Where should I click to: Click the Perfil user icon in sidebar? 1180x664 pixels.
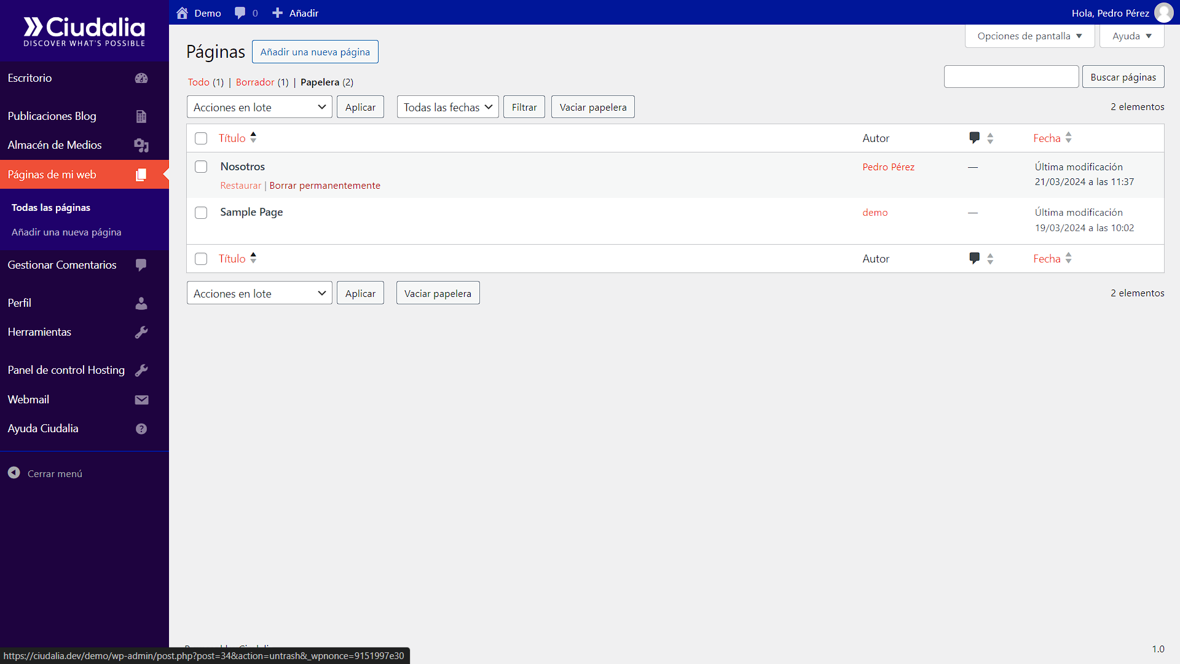(141, 303)
